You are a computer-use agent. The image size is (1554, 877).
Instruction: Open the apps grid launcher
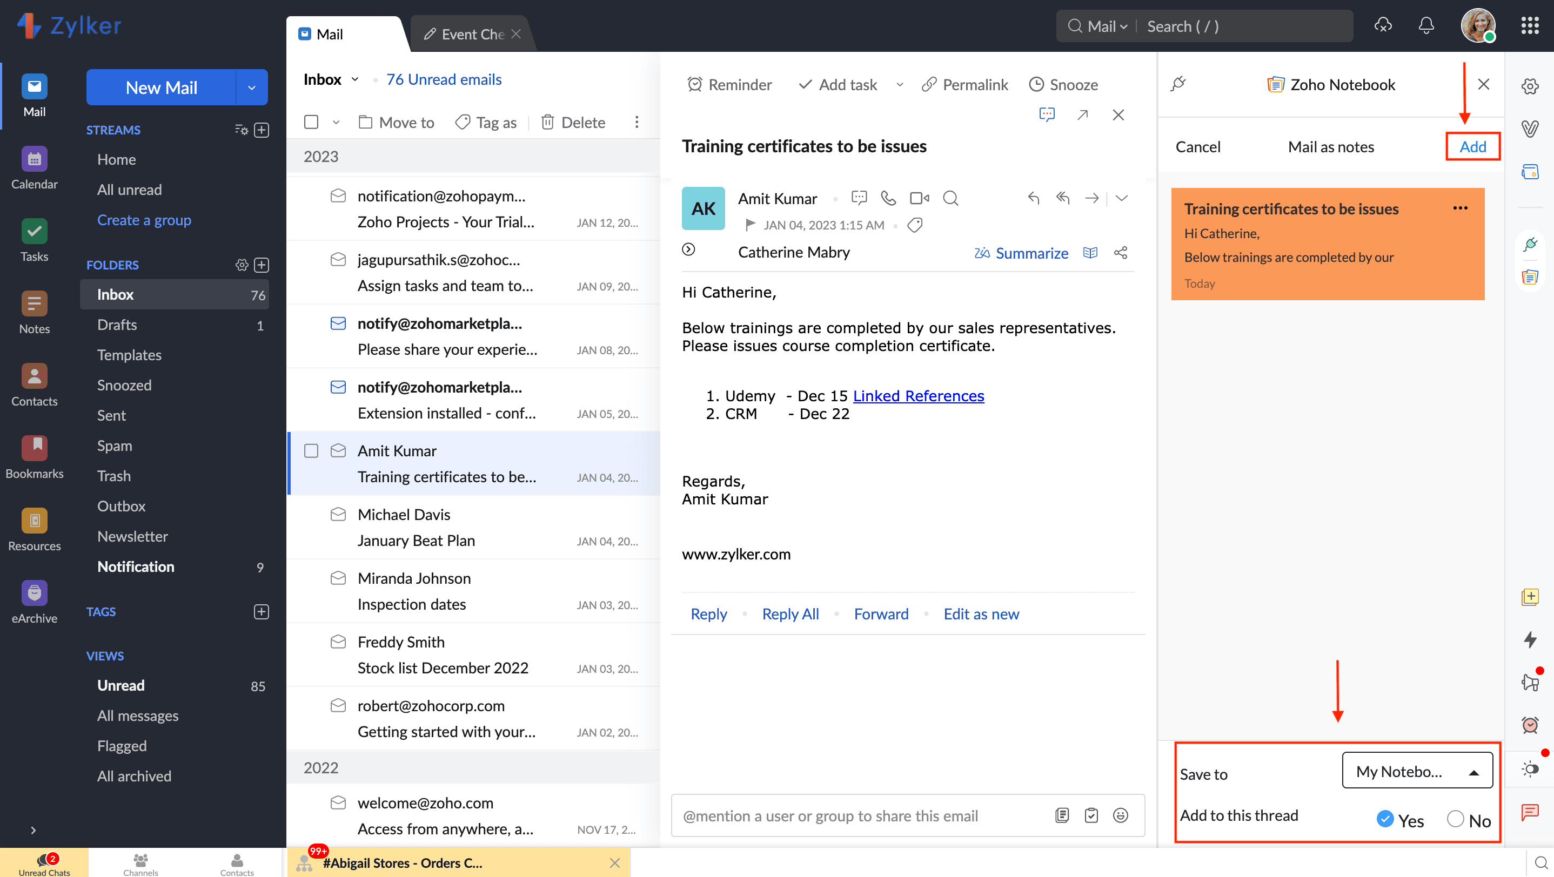pos(1529,26)
